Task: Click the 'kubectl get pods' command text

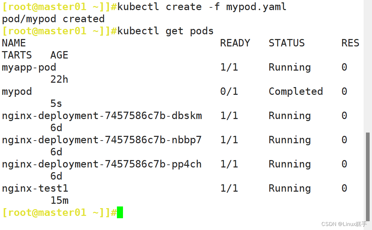Action: (165, 31)
